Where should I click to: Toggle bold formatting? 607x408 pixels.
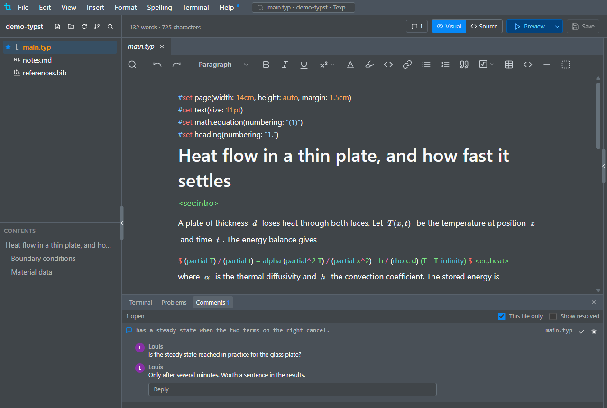tap(266, 65)
